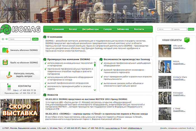196x131 pixels.
Task: Open the Галерея menu item
Action: tap(108, 29)
